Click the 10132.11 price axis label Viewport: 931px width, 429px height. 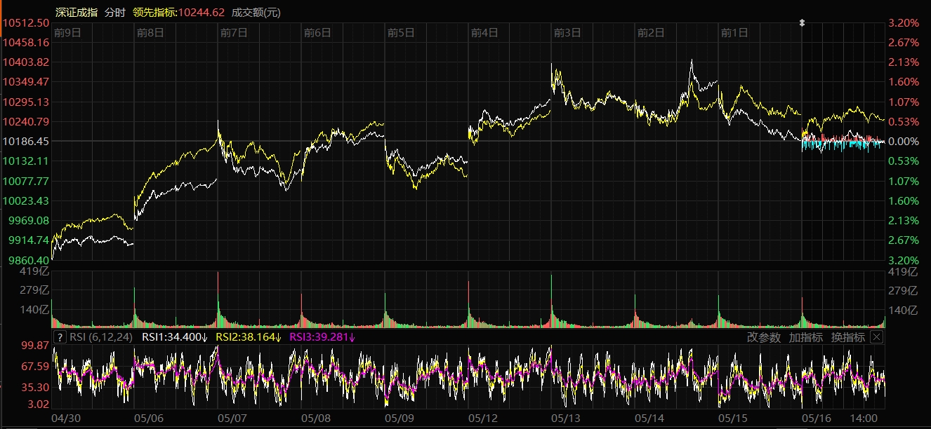[x=25, y=161]
